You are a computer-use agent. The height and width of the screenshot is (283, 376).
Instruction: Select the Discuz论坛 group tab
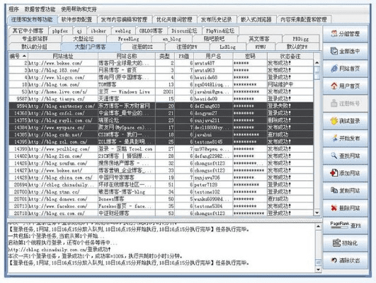point(184,31)
